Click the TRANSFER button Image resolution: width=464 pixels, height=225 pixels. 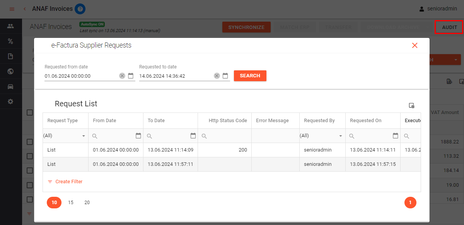pos(338,27)
